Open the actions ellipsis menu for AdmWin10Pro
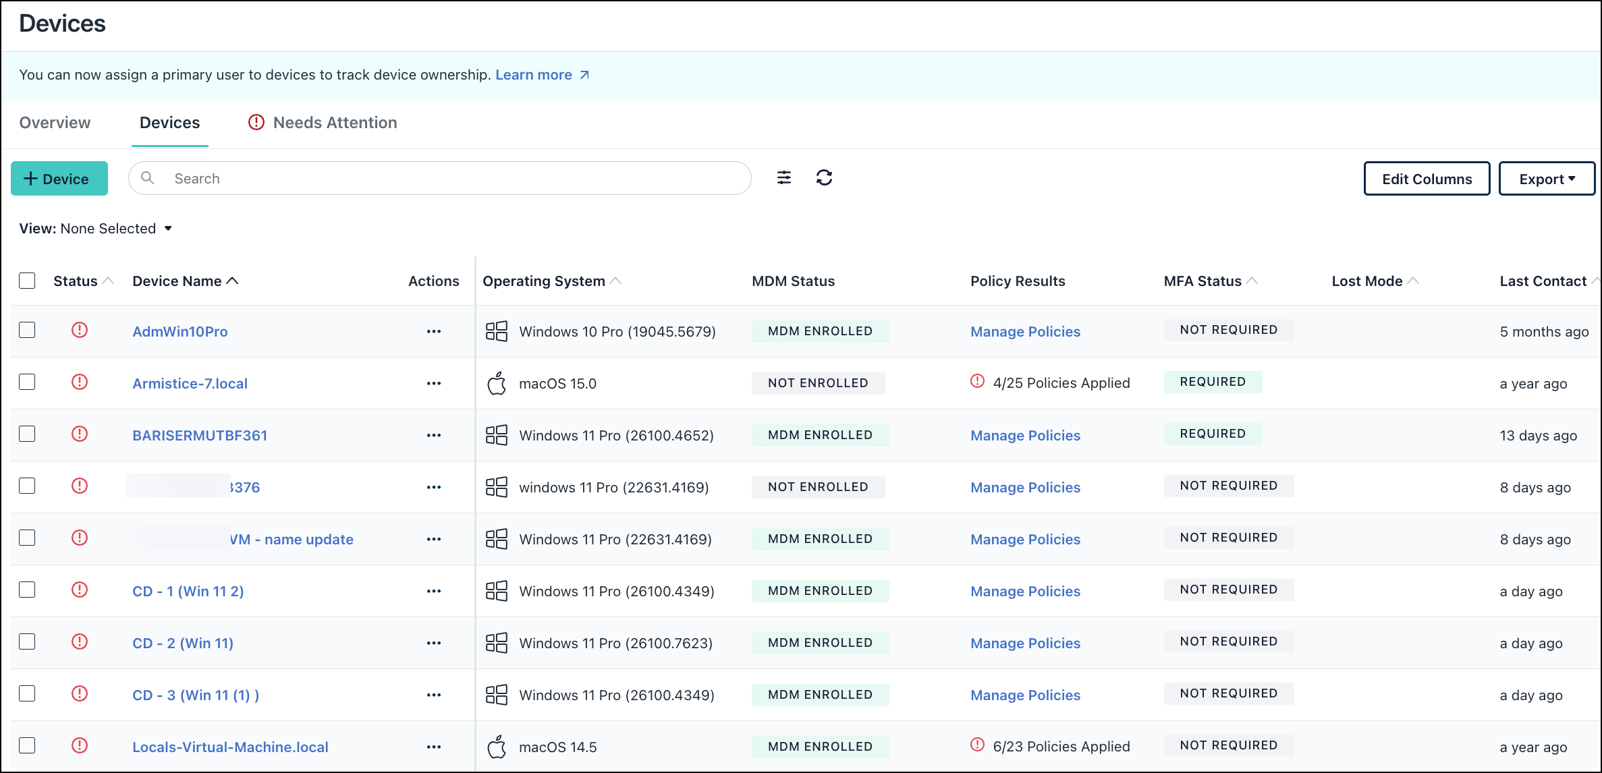 pyautogui.click(x=434, y=331)
